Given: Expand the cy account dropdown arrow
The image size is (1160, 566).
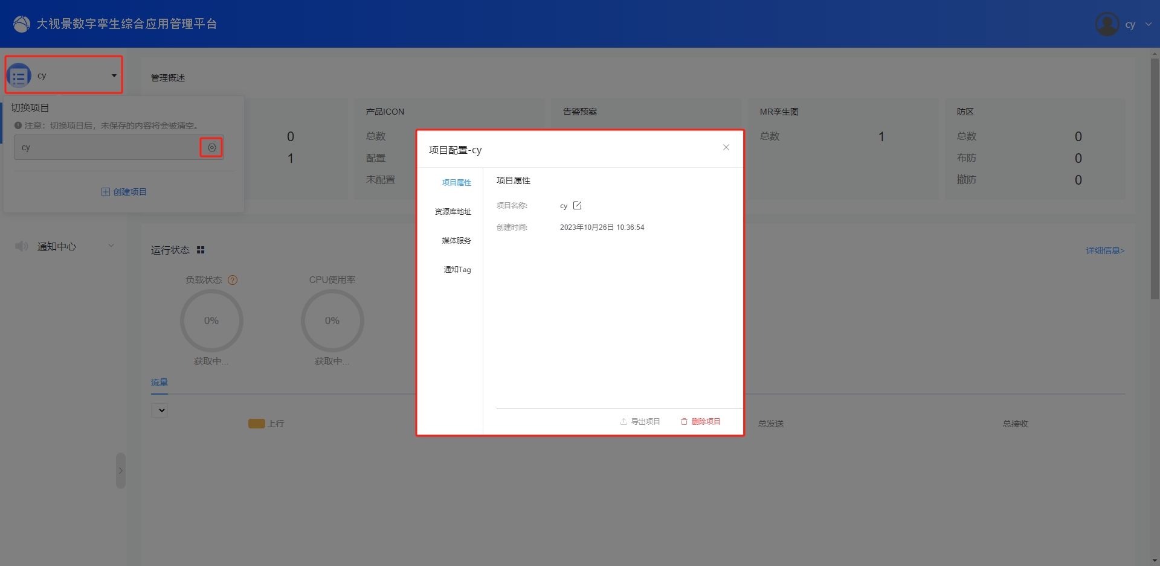Looking at the screenshot, I should [x=1149, y=25].
